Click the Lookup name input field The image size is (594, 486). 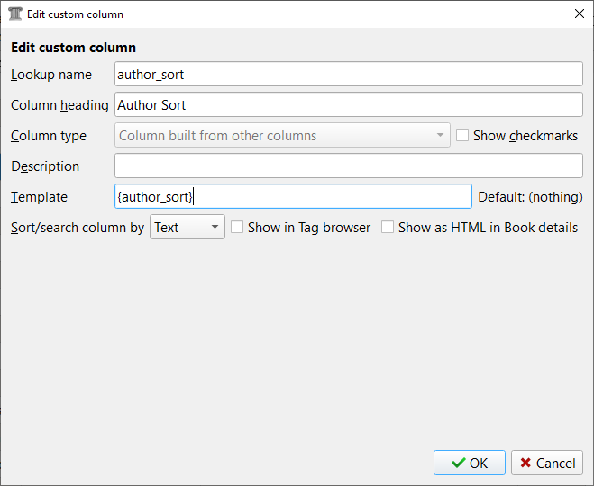pyautogui.click(x=349, y=75)
